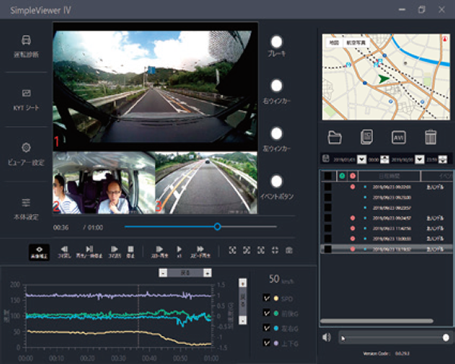Click the video playback position slider
The image size is (455, 364).
coord(217,226)
